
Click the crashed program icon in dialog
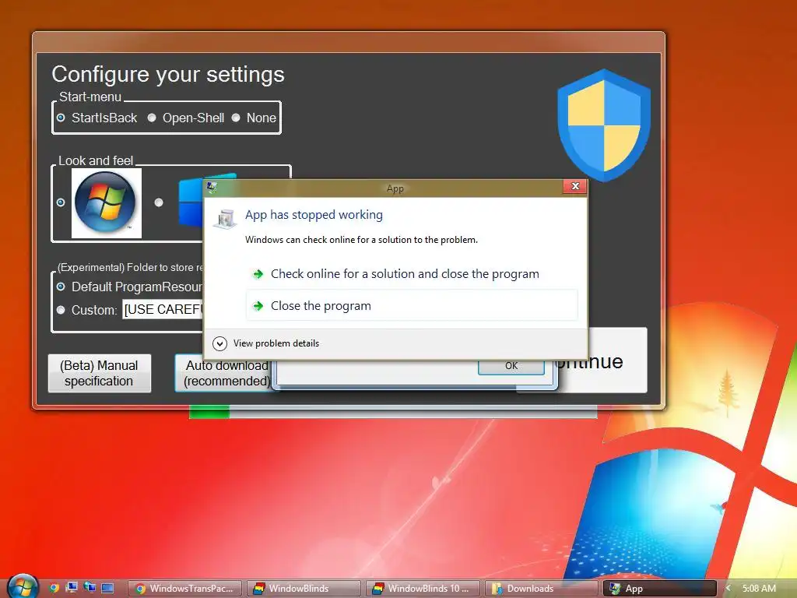(x=225, y=219)
